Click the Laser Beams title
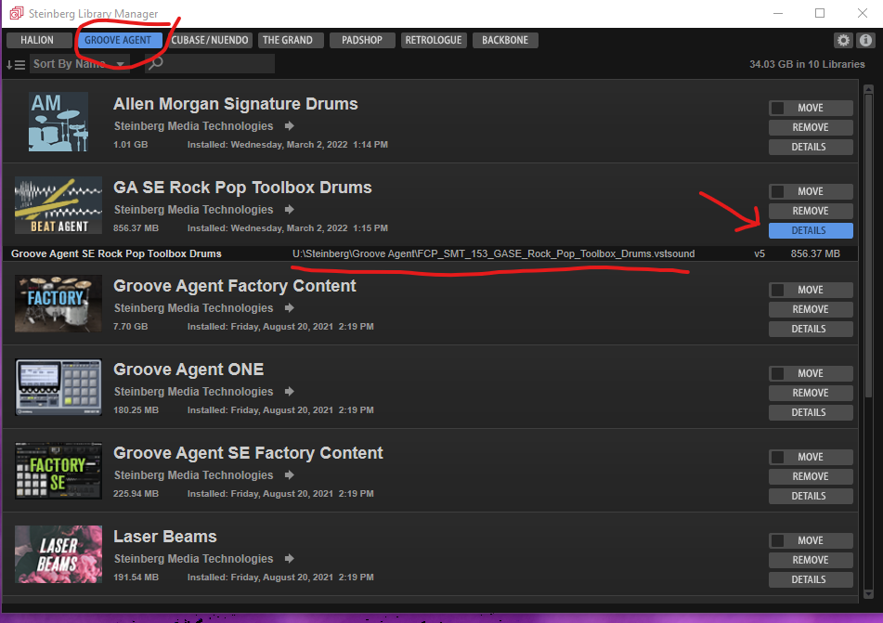Screen dimensions: 883x623 165,537
